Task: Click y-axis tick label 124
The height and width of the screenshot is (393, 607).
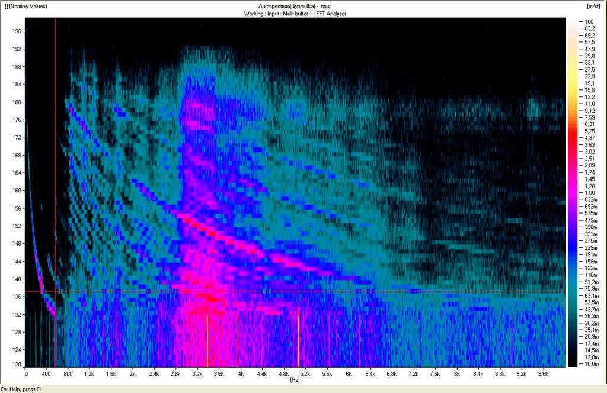Action: pyautogui.click(x=16, y=350)
